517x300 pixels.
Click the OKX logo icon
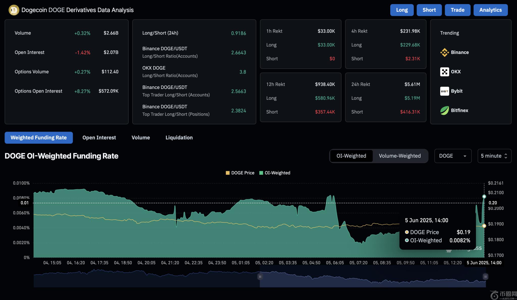444,72
